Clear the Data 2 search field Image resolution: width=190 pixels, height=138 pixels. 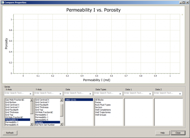point(180,94)
